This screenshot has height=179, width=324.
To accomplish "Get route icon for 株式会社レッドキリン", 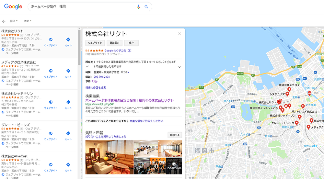I will click(x=68, y=102).
